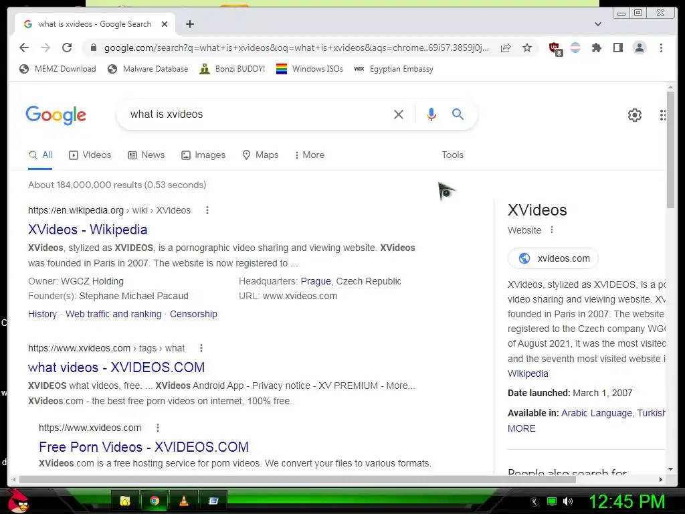Open Malware Database bookmark

point(148,69)
